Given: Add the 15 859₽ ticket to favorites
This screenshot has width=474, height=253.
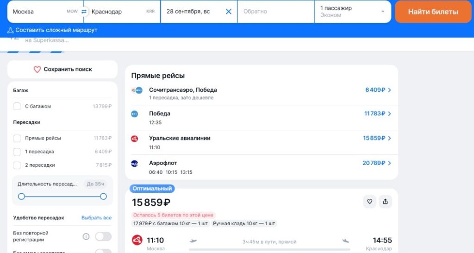Looking at the screenshot, I should pos(369,202).
